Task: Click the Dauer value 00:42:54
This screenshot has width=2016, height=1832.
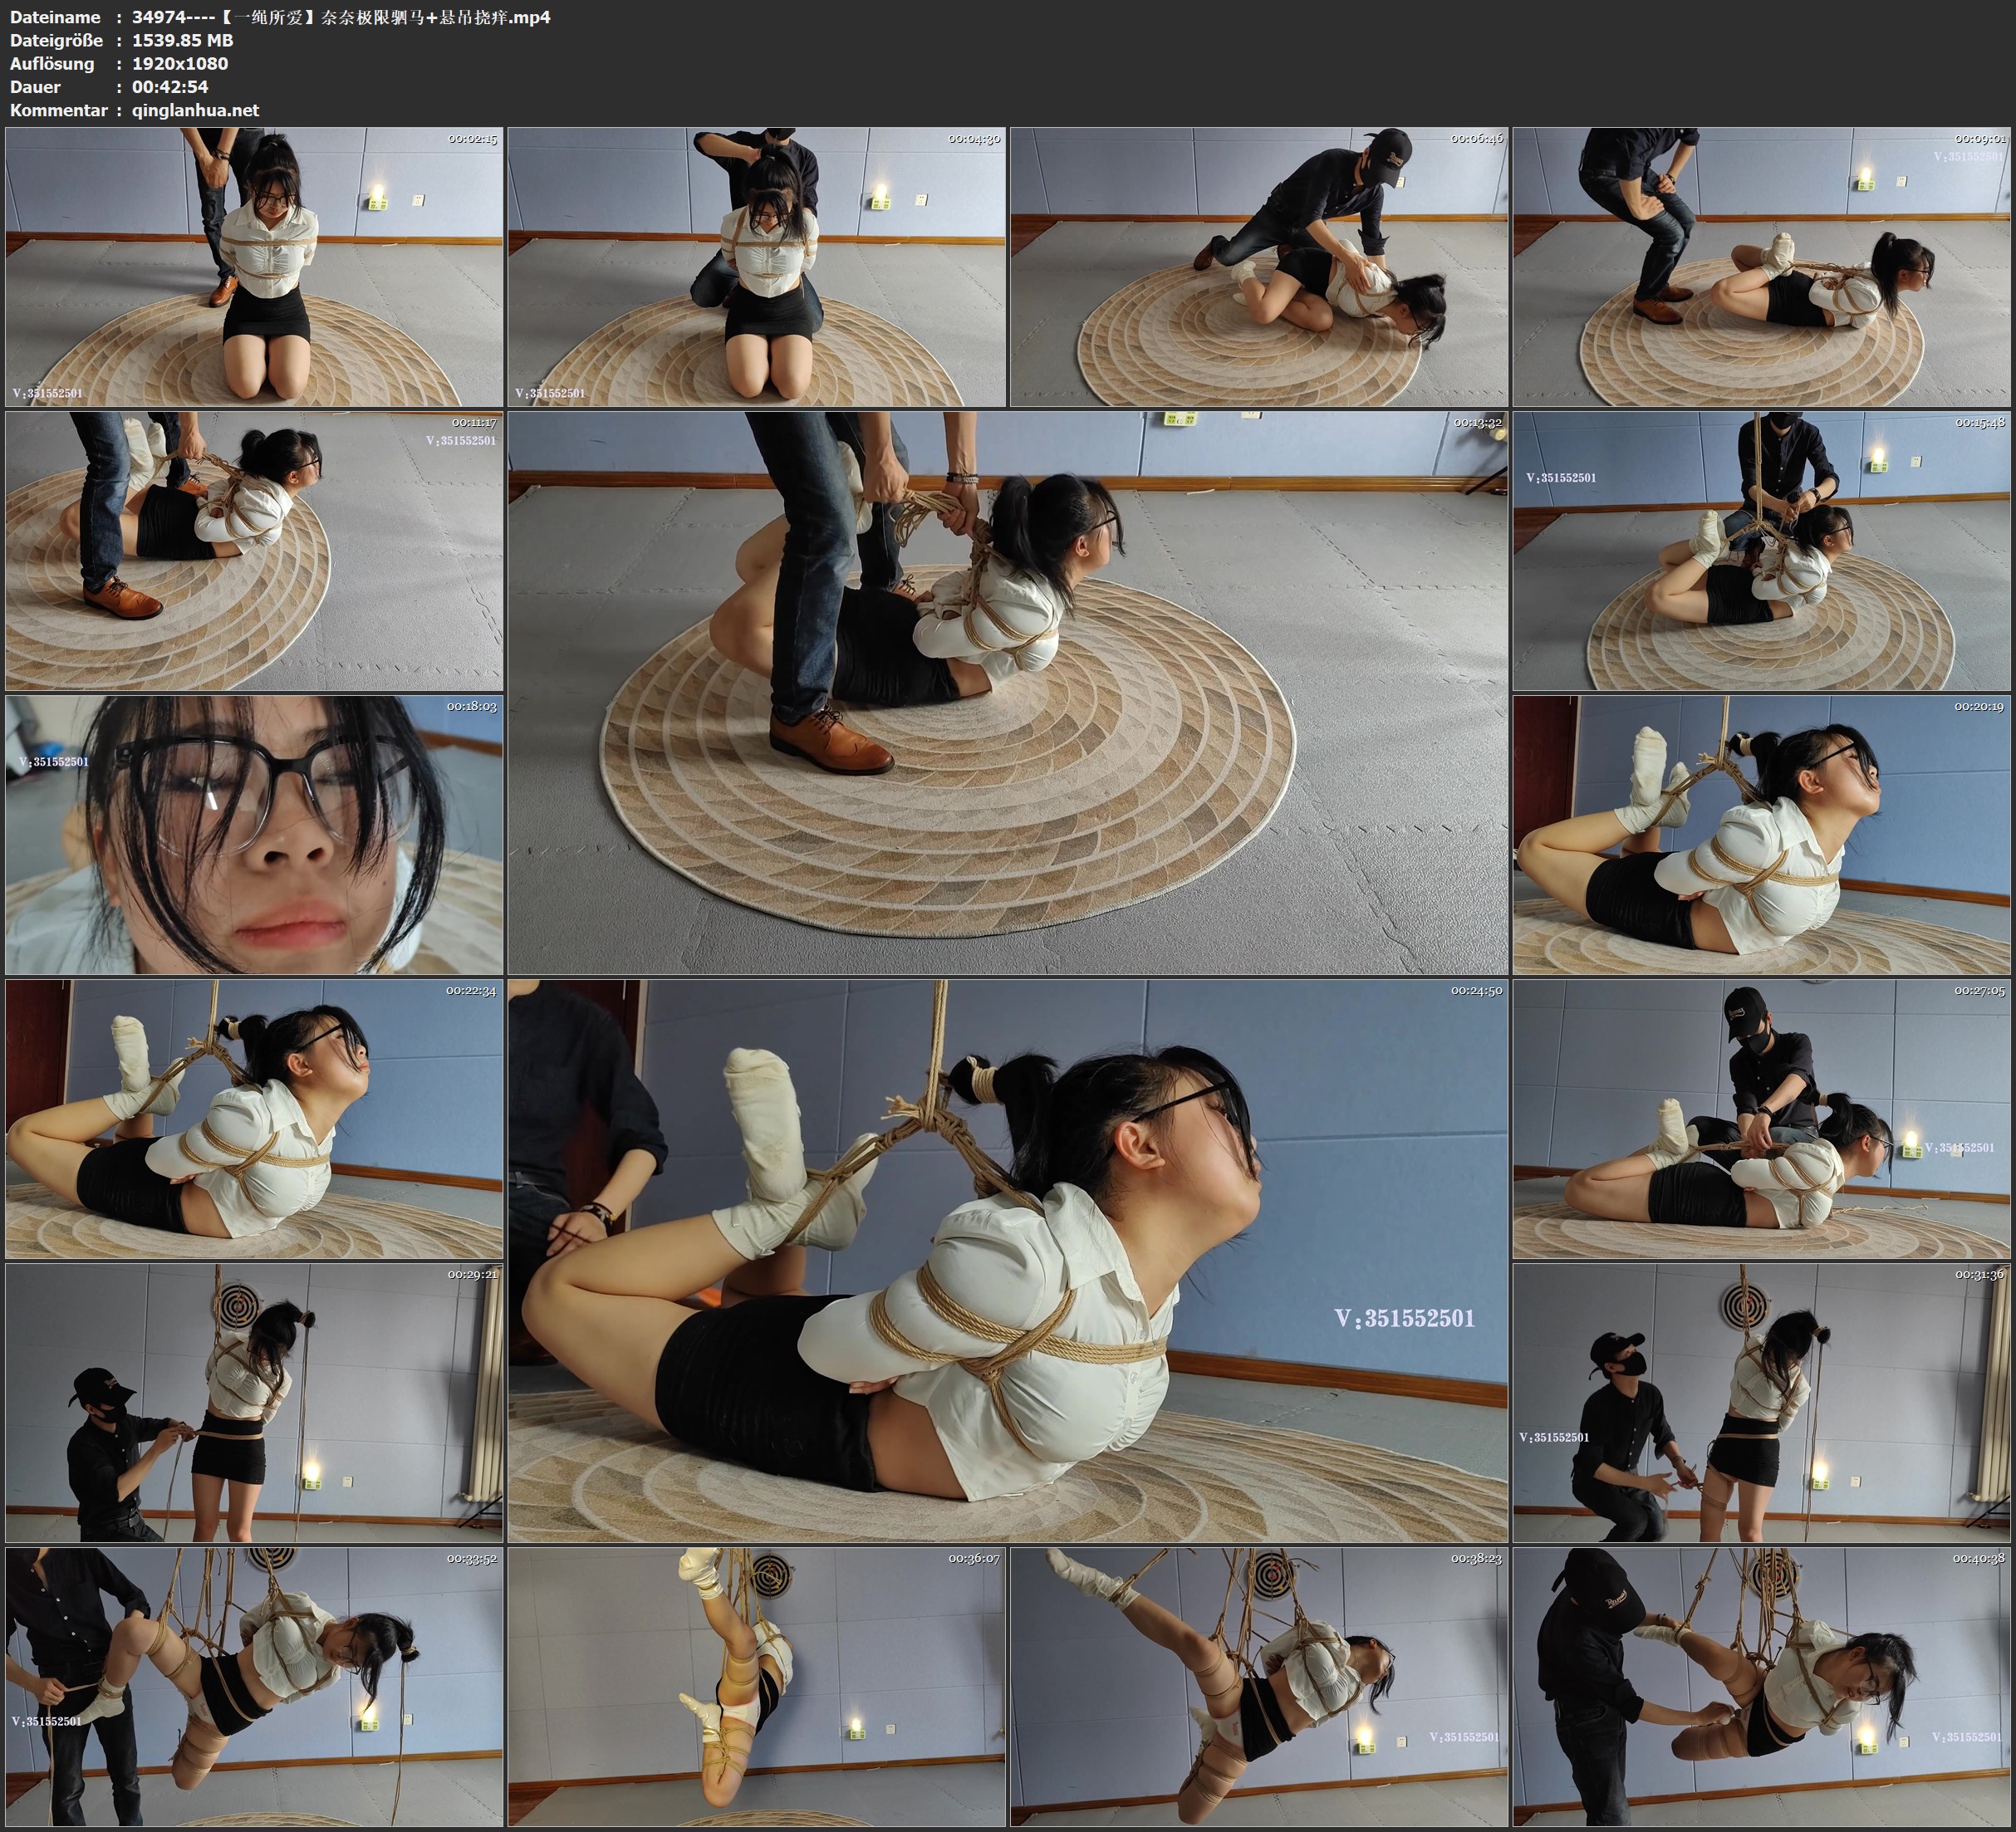Action: click(170, 87)
